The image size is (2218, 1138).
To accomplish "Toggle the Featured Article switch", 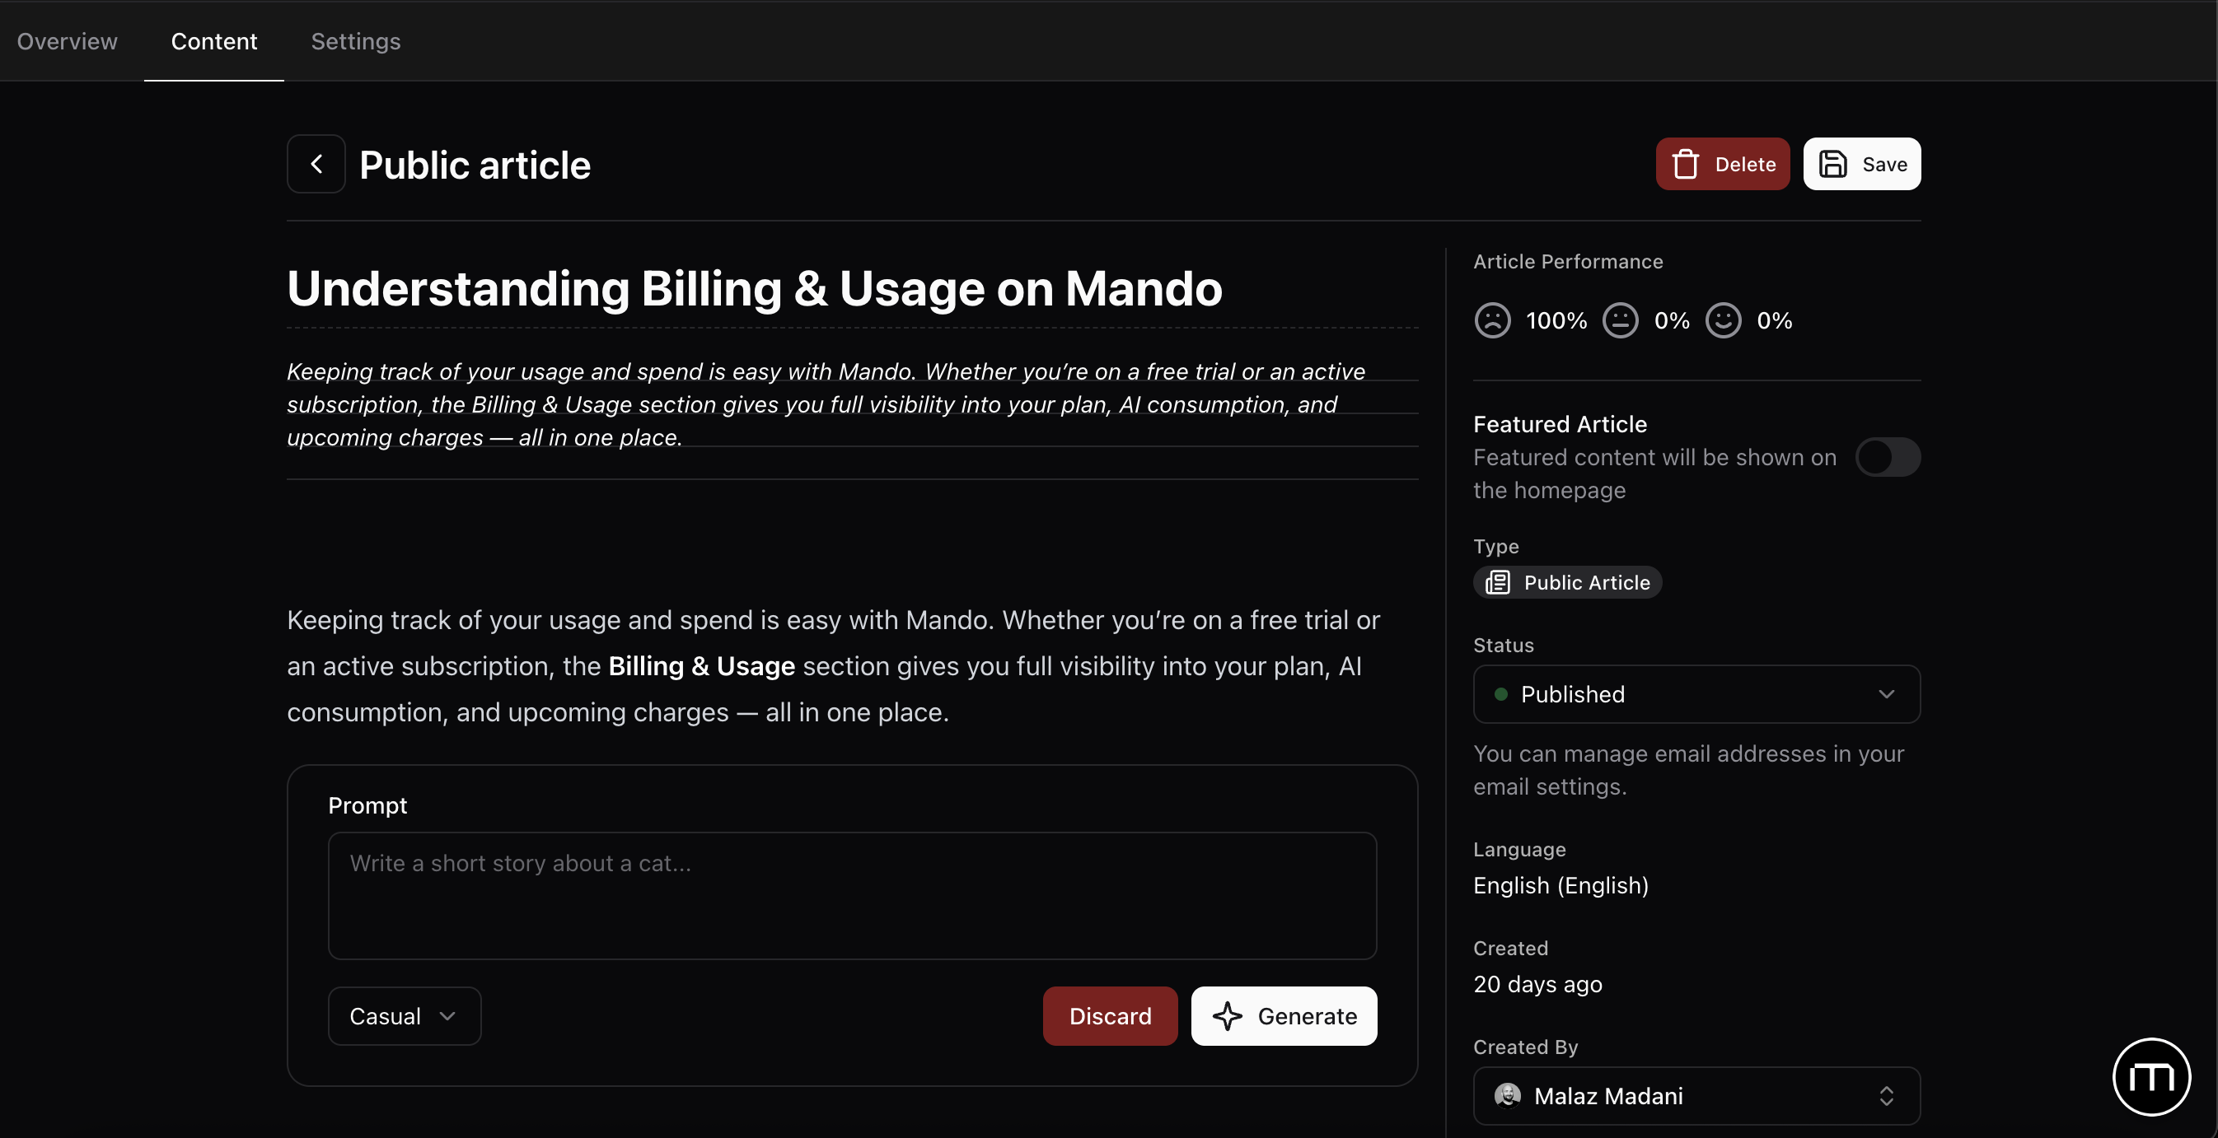I will (x=1888, y=457).
